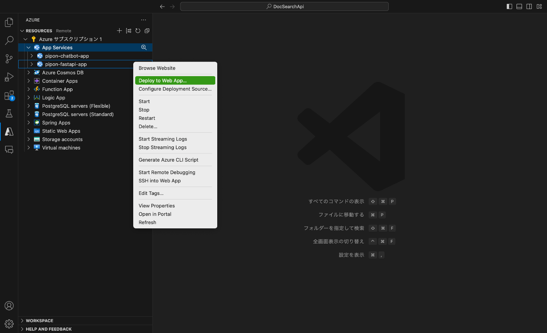Expand Container Apps
547x333 pixels.
point(29,81)
